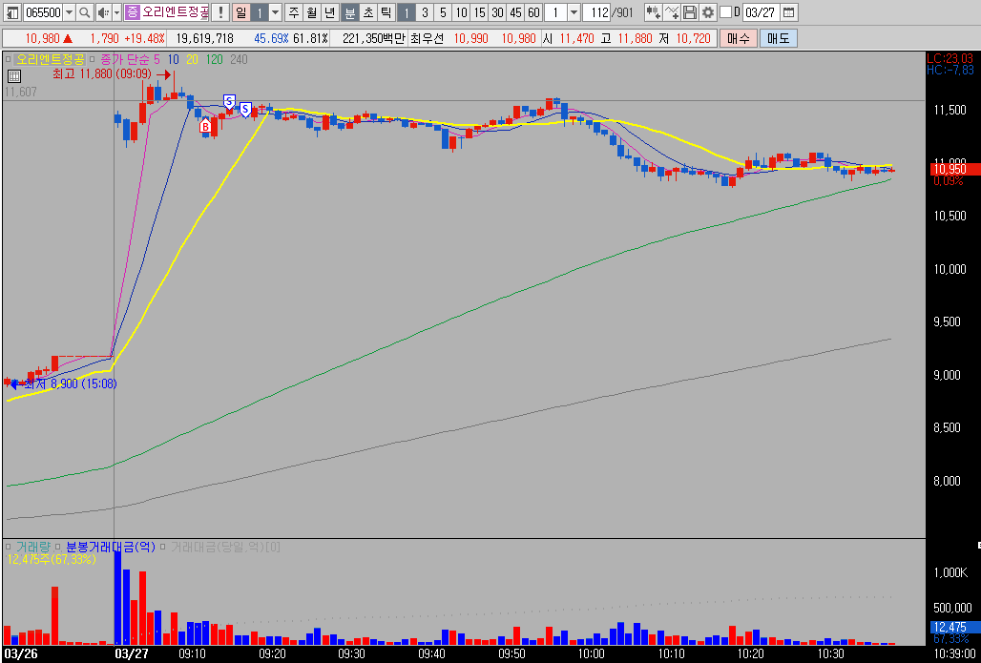The height and width of the screenshot is (663, 981).
Task: Click the candle count field showing 112
Action: [x=598, y=11]
